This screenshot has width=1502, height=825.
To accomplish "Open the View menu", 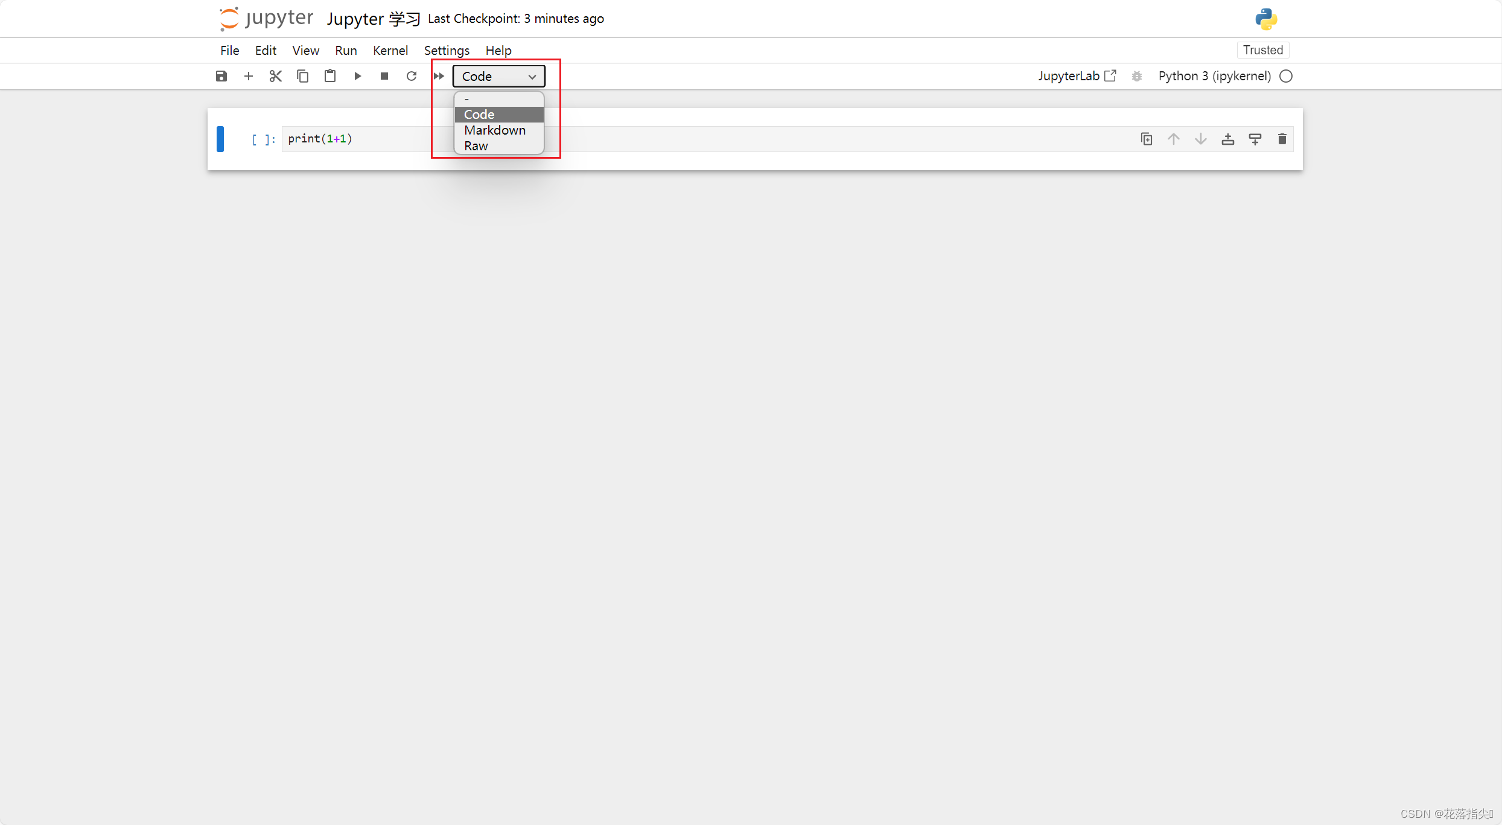I will coord(306,51).
